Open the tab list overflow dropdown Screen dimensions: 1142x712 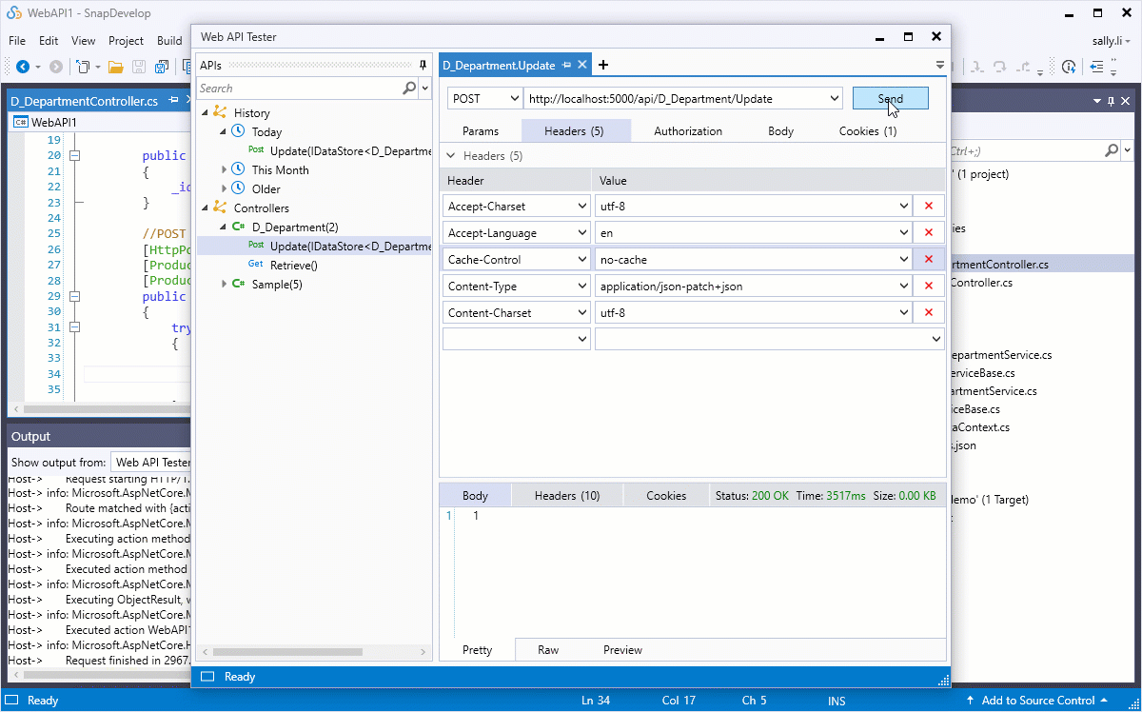point(940,65)
